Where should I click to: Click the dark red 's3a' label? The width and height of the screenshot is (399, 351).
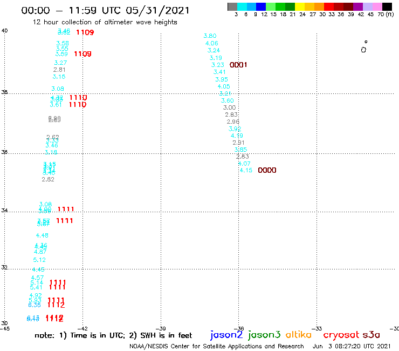372,335
